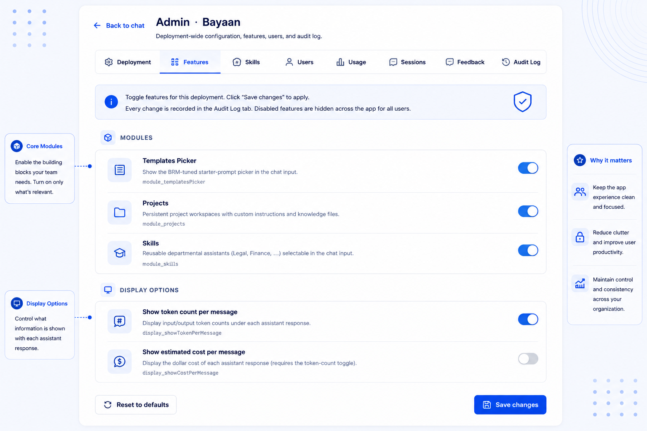Disable the Templates Picker toggle
Viewport: 647px width, 431px height.
pos(528,168)
